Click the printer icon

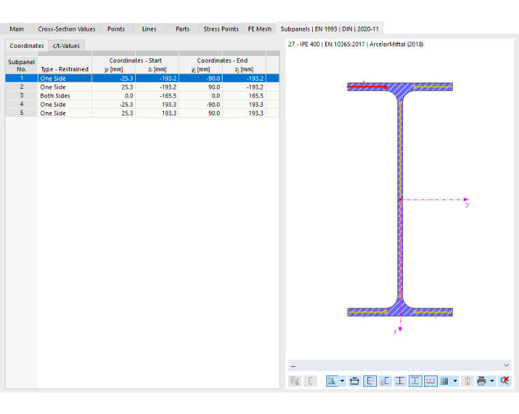[x=482, y=381]
